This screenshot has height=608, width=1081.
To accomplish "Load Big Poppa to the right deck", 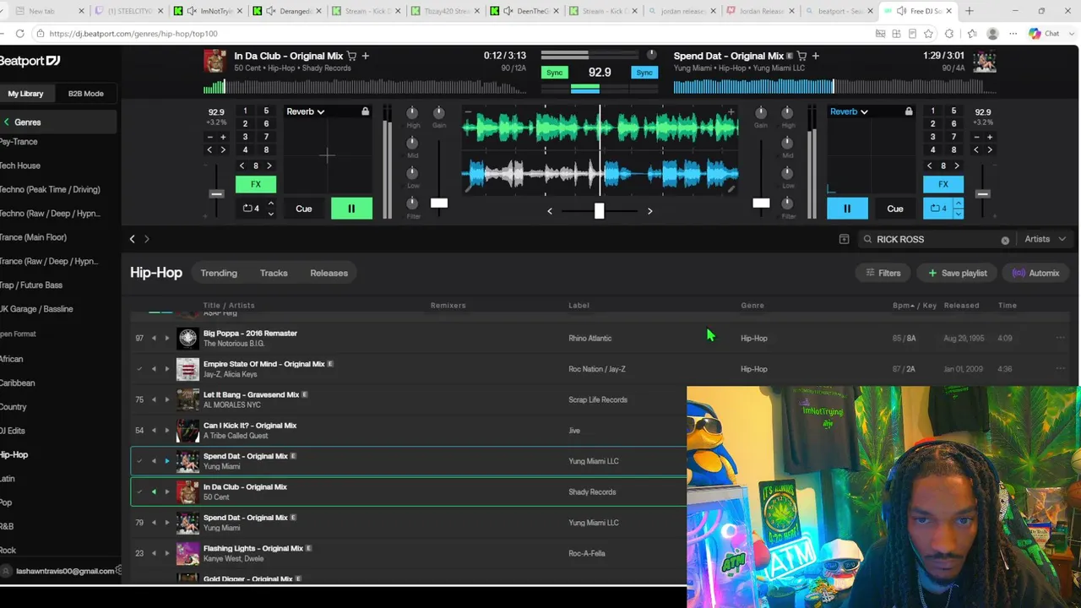I will (167, 338).
